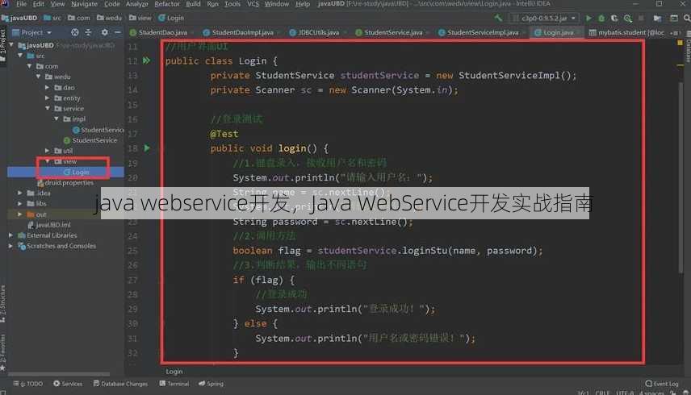This screenshot has width=691, height=395.
Task: Click the Build project hammer icon
Action: 498,18
